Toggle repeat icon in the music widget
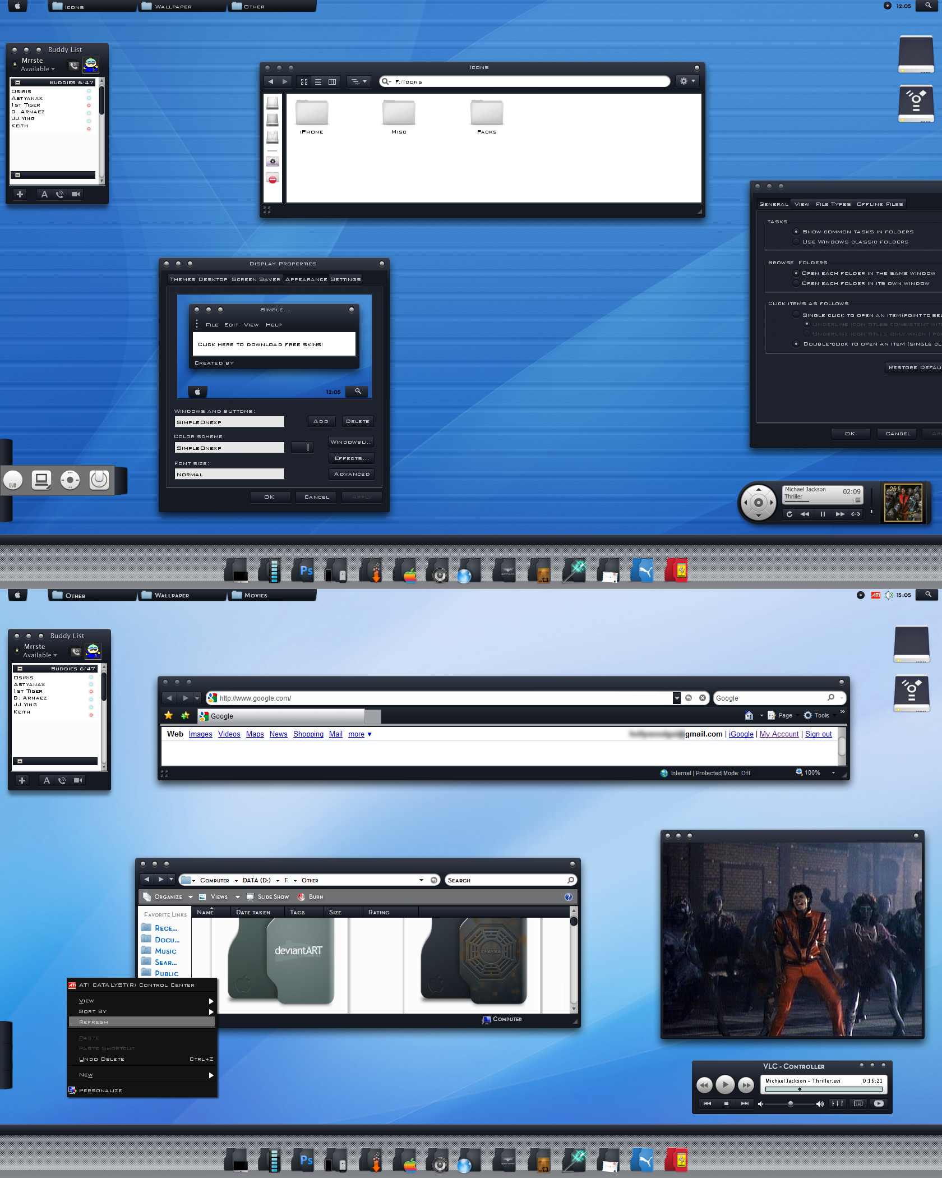 tap(789, 514)
